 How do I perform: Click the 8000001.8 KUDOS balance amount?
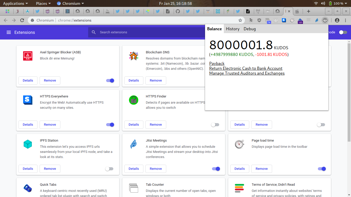click(x=249, y=45)
